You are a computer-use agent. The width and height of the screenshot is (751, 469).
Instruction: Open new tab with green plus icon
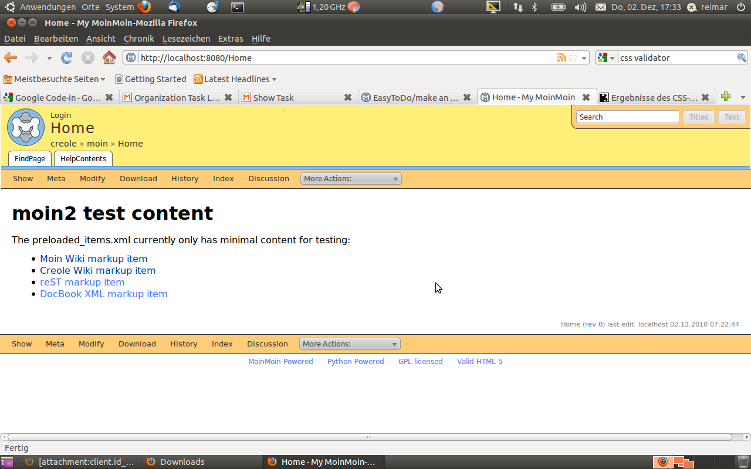pos(726,97)
